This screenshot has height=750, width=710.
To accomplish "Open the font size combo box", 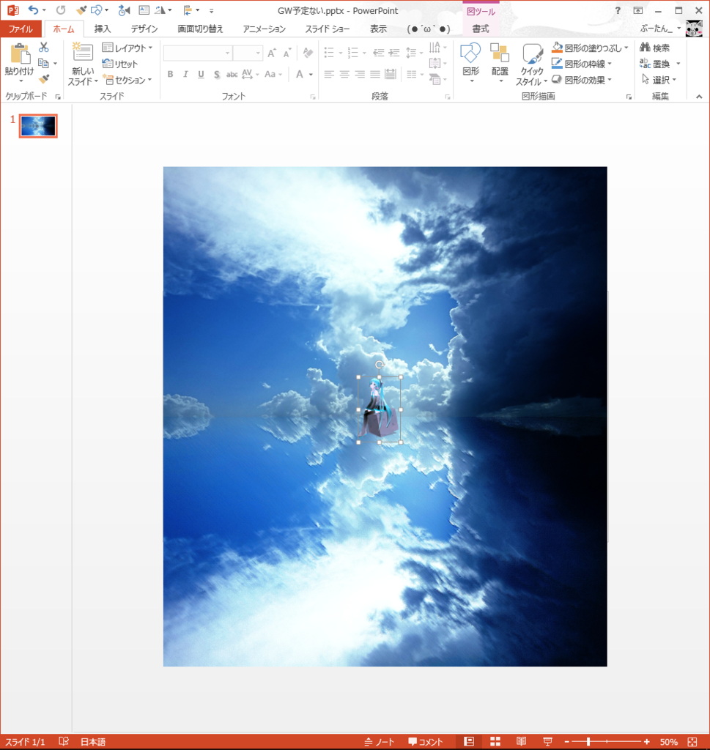I will pos(248,53).
